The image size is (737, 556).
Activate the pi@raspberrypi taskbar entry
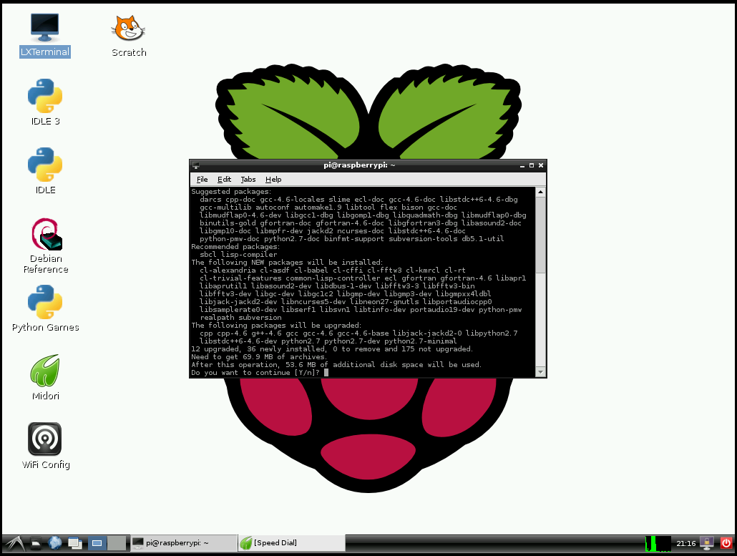184,543
